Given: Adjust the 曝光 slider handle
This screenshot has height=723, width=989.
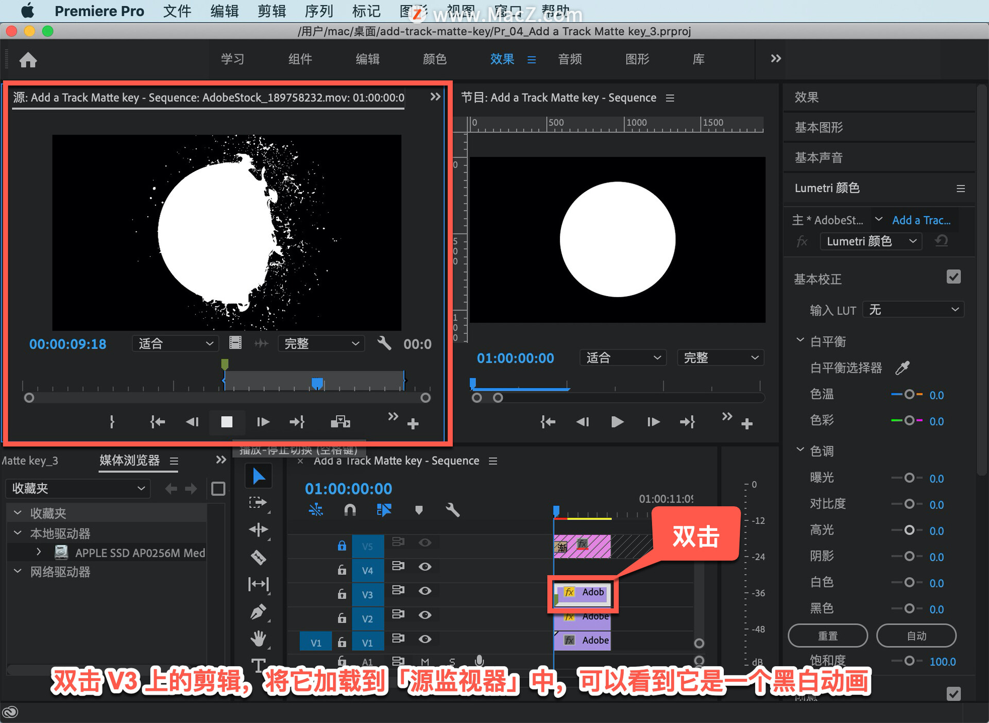Looking at the screenshot, I should tap(909, 478).
